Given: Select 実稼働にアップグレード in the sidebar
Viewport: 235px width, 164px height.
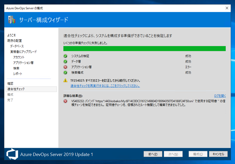Looking at the screenshot, I should coord(23,52).
